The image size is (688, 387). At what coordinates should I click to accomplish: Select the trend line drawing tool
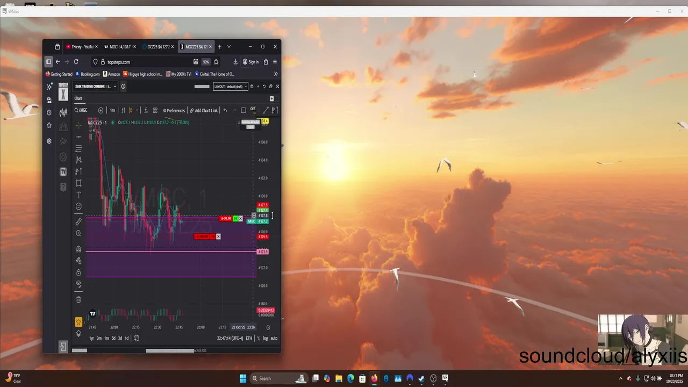coord(78,137)
